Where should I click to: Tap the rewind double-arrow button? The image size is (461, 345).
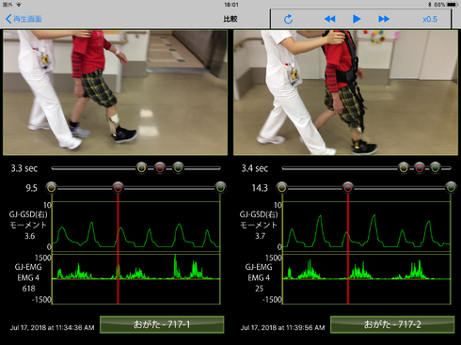tap(329, 19)
